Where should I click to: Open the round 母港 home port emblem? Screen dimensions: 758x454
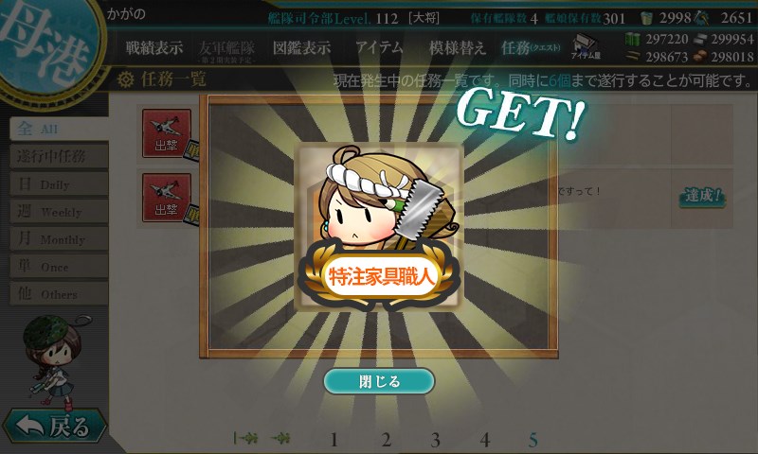tap(46, 44)
